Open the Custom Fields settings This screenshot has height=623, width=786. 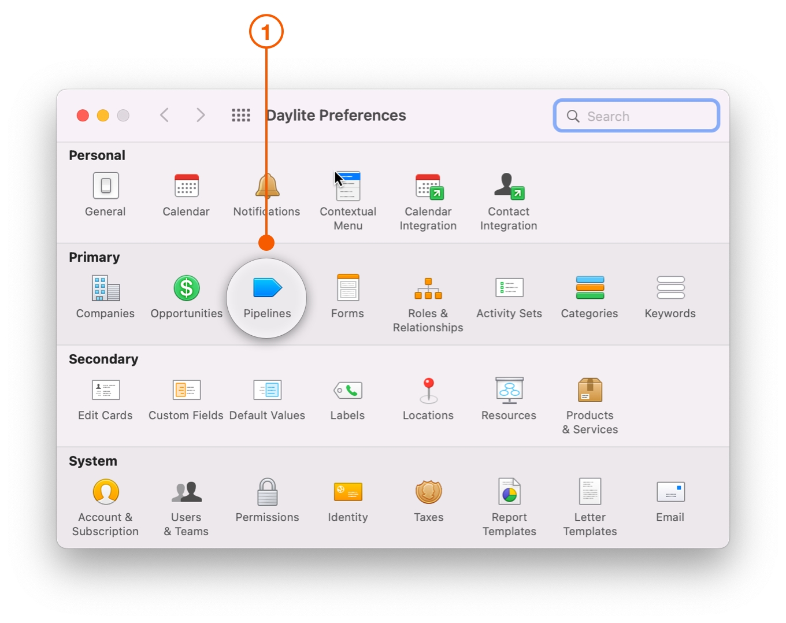[x=186, y=398]
